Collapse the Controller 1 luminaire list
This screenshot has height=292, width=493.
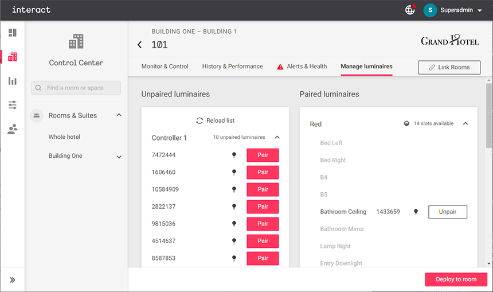(277, 138)
